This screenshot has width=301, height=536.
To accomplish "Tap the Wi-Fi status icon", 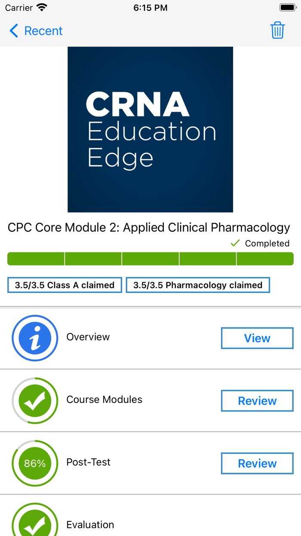I will pyautogui.click(x=41, y=7).
